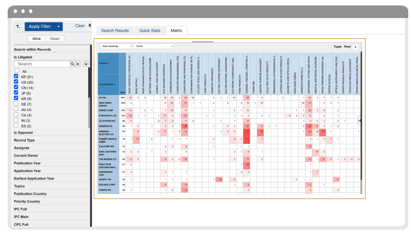Expand the Earliest Application Year filter
Viewport: 411px width, 246px height.
point(34,178)
